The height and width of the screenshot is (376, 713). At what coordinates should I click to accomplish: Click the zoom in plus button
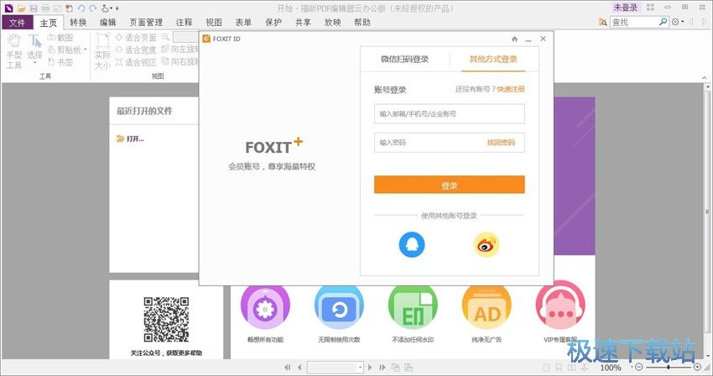pyautogui.click(x=698, y=367)
